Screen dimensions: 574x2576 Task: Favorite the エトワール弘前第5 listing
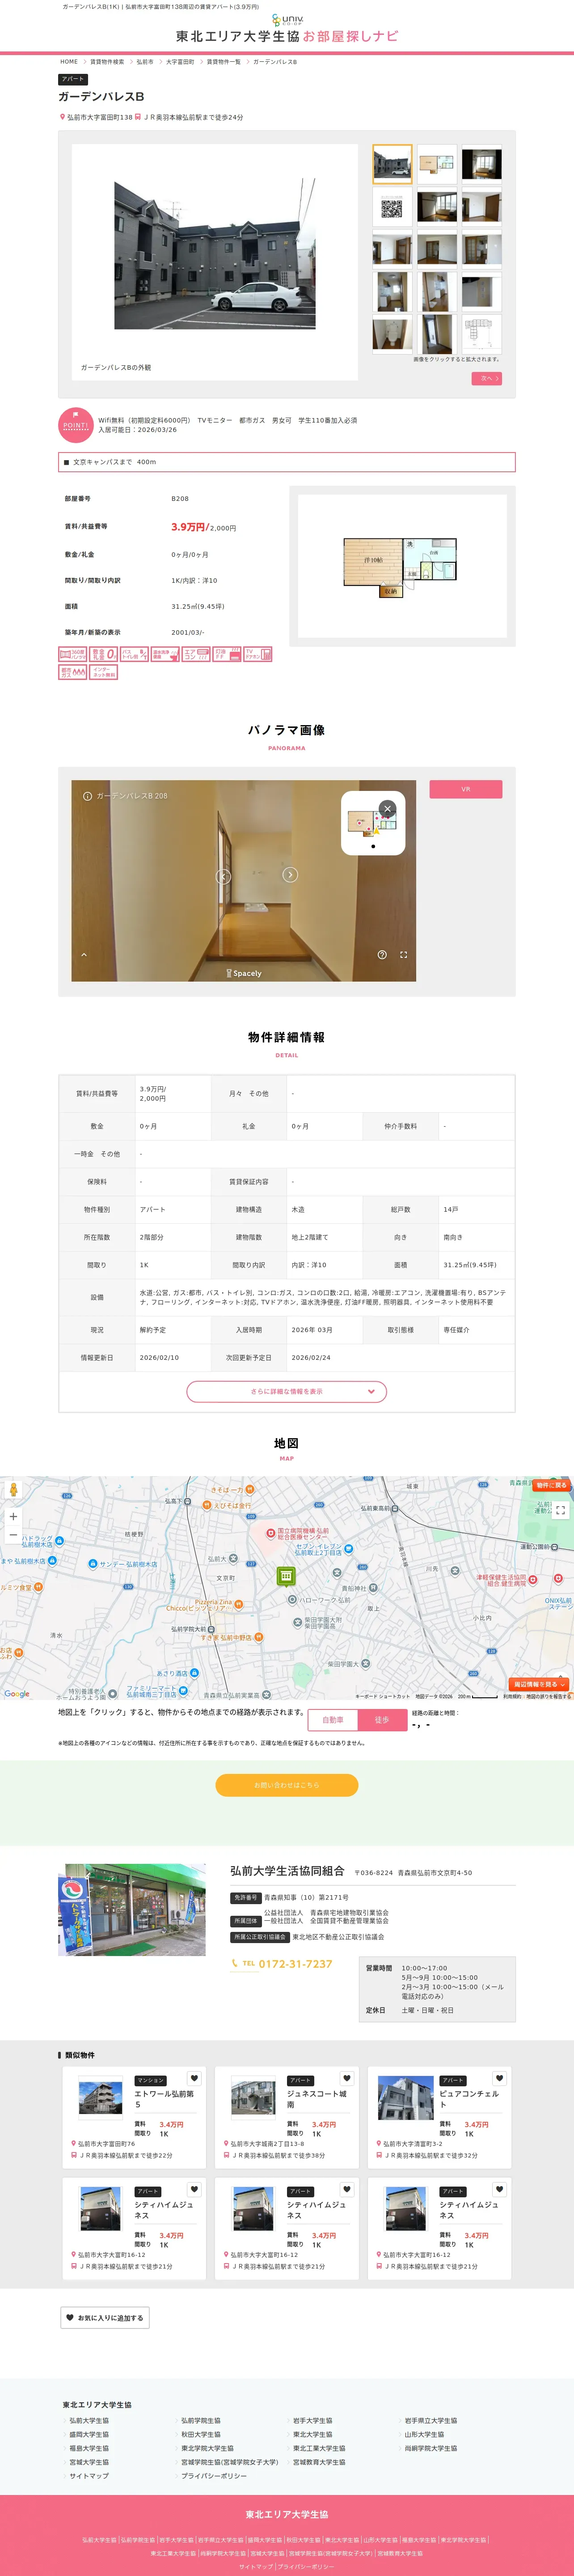pos(194,2078)
